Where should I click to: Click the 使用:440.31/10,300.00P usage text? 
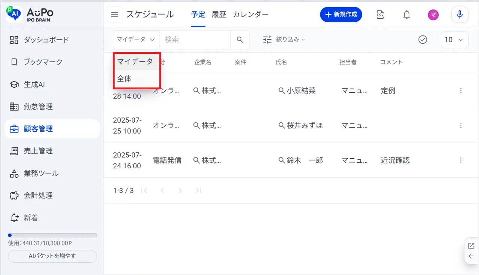40,243
